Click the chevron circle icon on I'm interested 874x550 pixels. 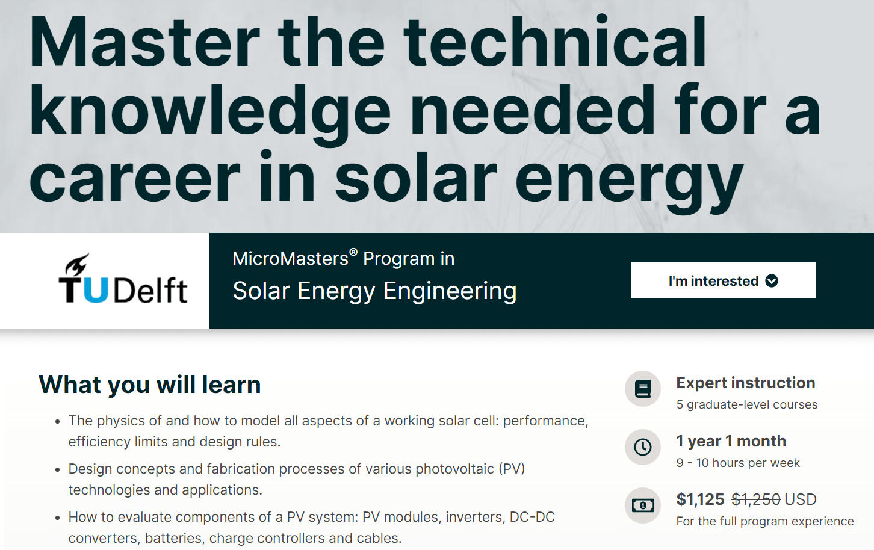[x=772, y=281]
